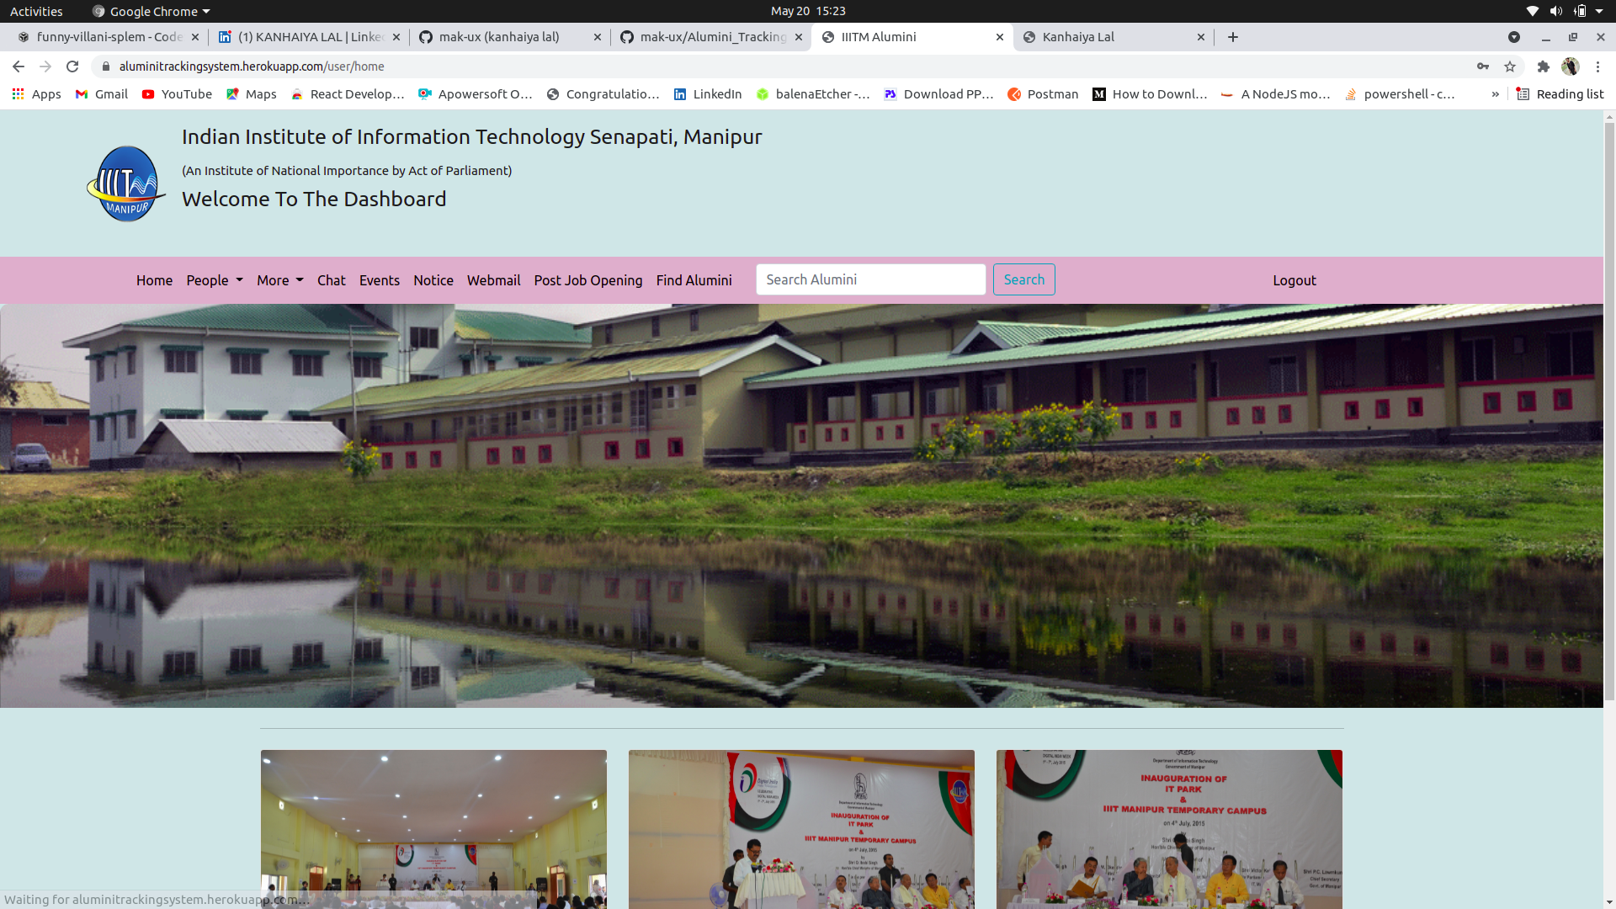Open a new browser tab
The image size is (1616, 909).
coord(1232,37)
